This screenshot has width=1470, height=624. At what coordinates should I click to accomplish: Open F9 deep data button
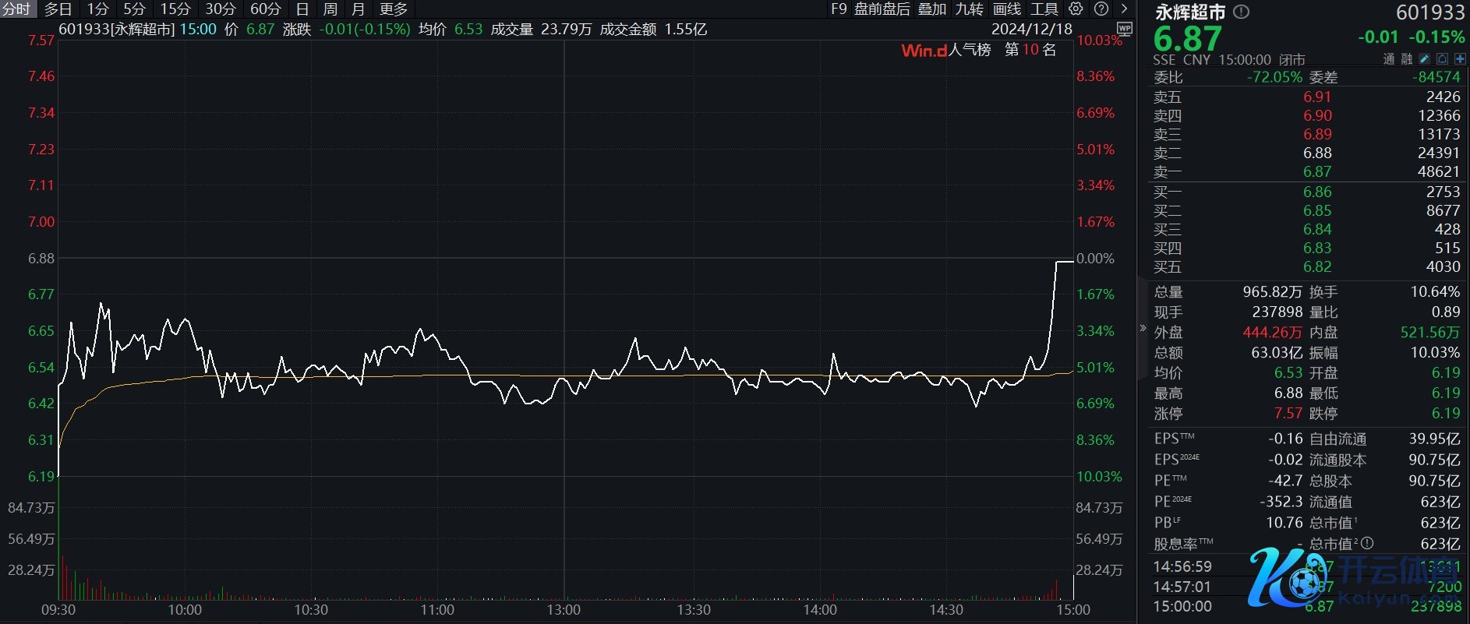click(839, 9)
